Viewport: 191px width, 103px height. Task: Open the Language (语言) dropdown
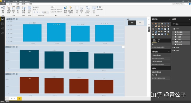point(100,7)
